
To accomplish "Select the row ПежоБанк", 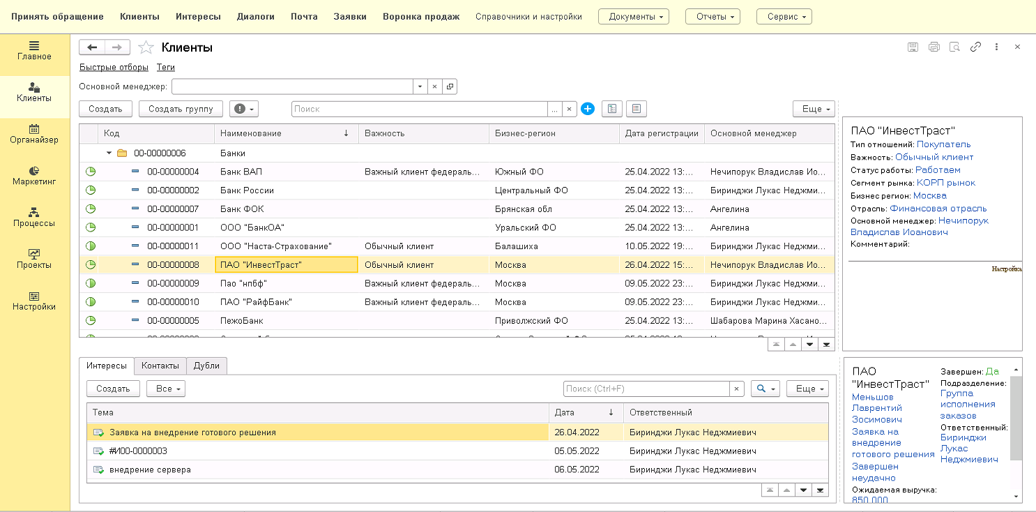I will (456, 321).
